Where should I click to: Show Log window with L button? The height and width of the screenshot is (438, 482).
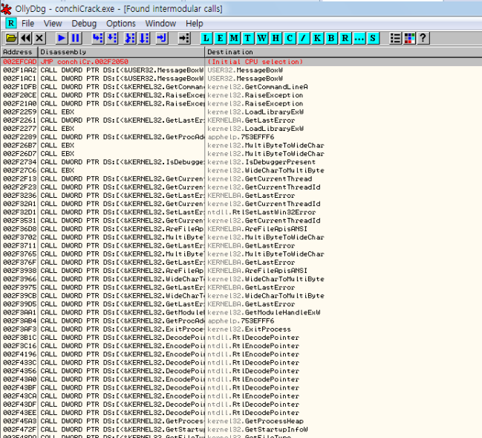(x=207, y=38)
